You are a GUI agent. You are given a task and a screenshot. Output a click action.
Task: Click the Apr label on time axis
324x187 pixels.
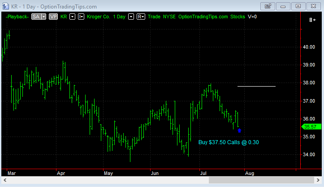[61, 173]
